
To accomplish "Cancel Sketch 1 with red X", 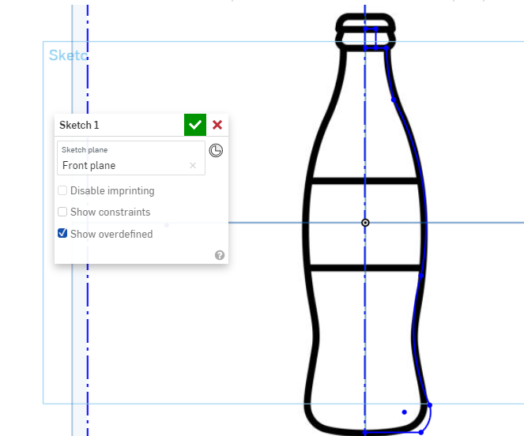I will coord(217,125).
